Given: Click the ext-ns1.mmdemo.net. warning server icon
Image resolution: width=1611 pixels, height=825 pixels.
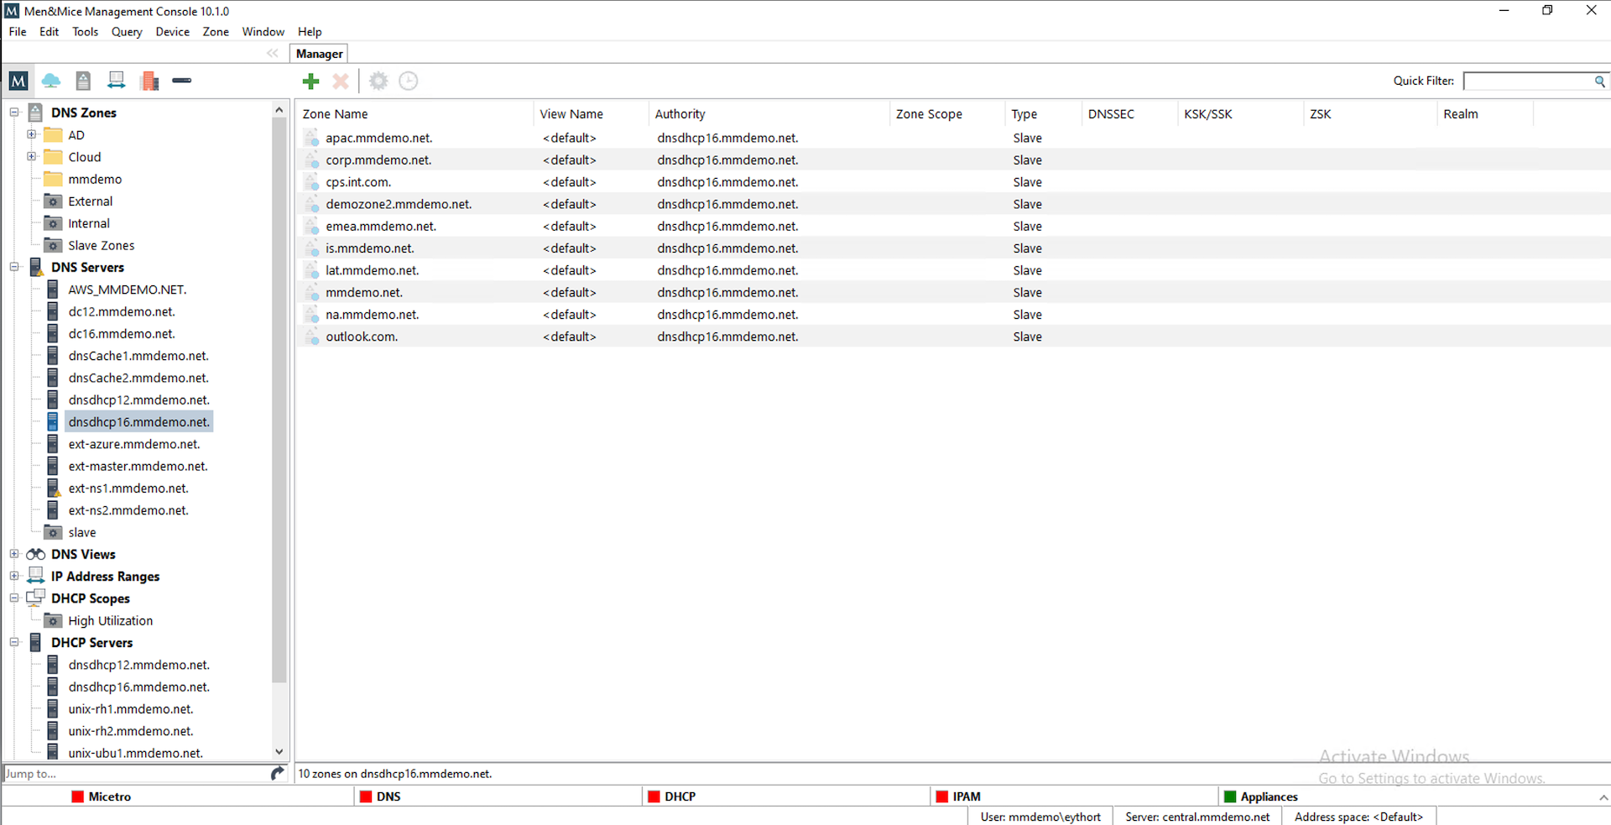Looking at the screenshot, I should point(53,488).
